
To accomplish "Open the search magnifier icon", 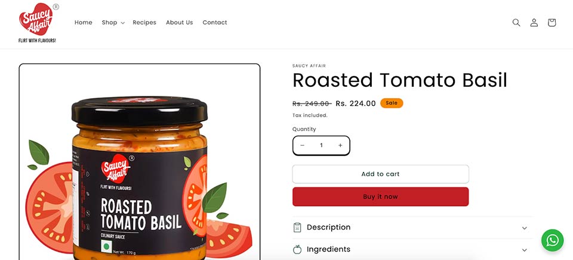I will click(516, 23).
